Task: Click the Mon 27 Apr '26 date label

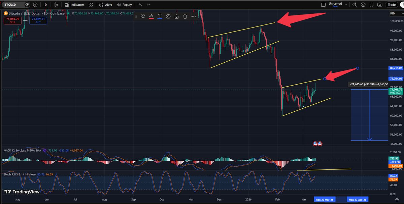Action: point(358,199)
